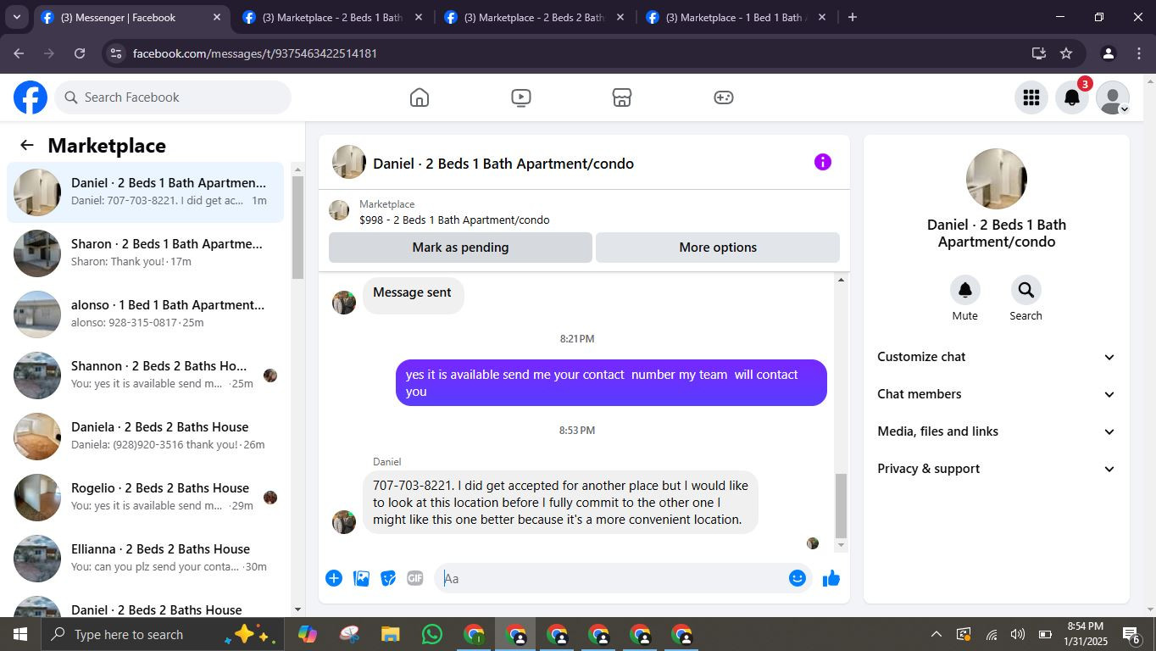The height and width of the screenshot is (651, 1156).
Task: Reload the page in Chrome
Action: click(80, 53)
